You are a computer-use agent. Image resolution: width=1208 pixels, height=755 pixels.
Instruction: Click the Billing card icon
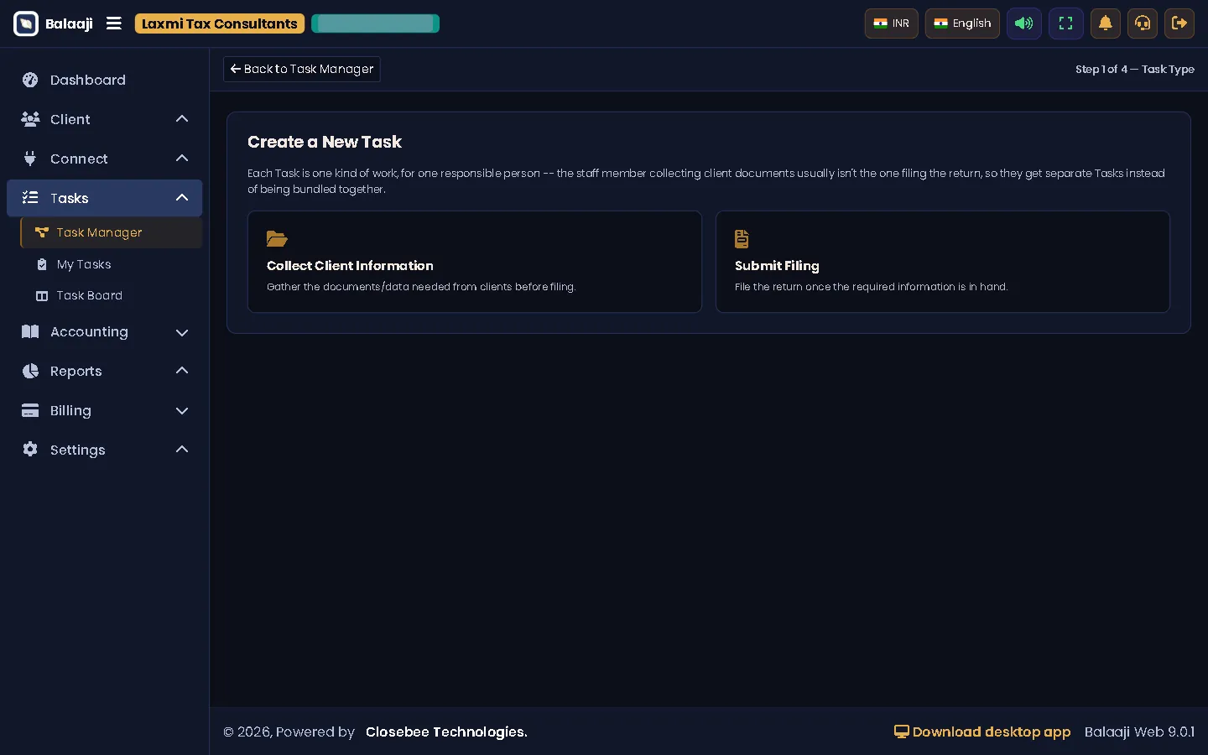[x=30, y=410]
